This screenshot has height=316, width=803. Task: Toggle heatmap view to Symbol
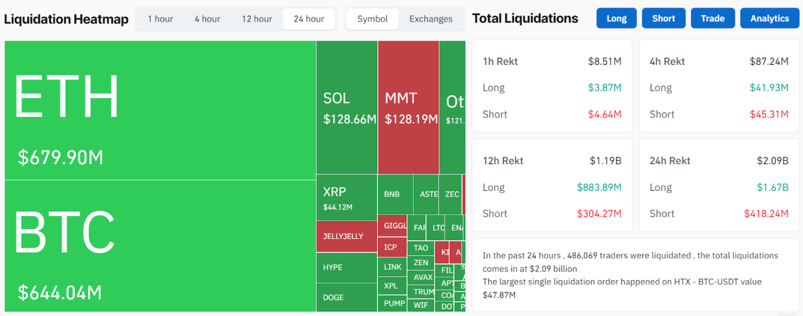click(372, 19)
